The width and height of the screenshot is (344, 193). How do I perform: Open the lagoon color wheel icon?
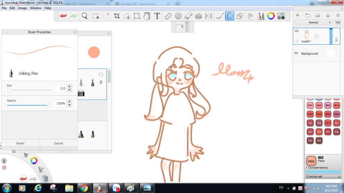(x=34, y=160)
